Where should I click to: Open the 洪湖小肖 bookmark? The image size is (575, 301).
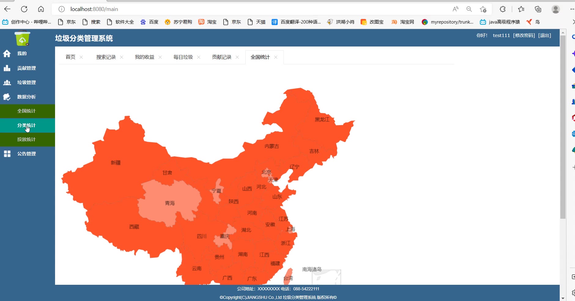(x=341, y=22)
